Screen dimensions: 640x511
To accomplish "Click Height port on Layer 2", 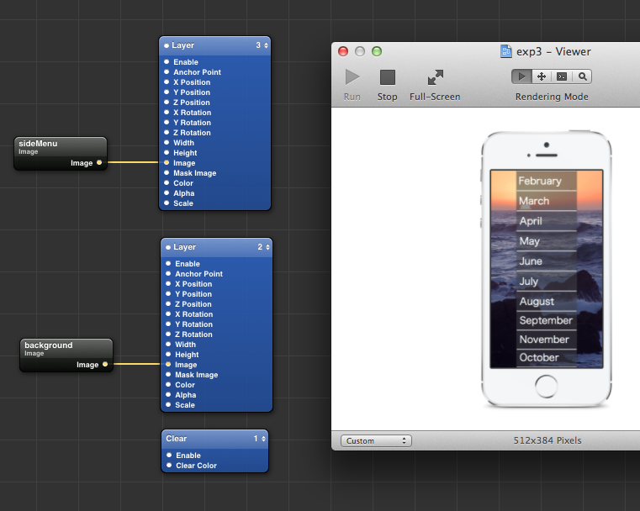I will click(x=168, y=355).
